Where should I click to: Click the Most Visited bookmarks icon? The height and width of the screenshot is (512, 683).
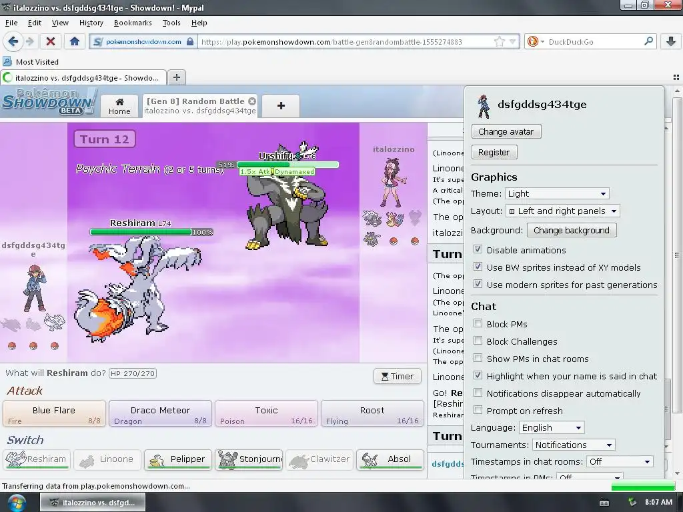tap(7, 61)
